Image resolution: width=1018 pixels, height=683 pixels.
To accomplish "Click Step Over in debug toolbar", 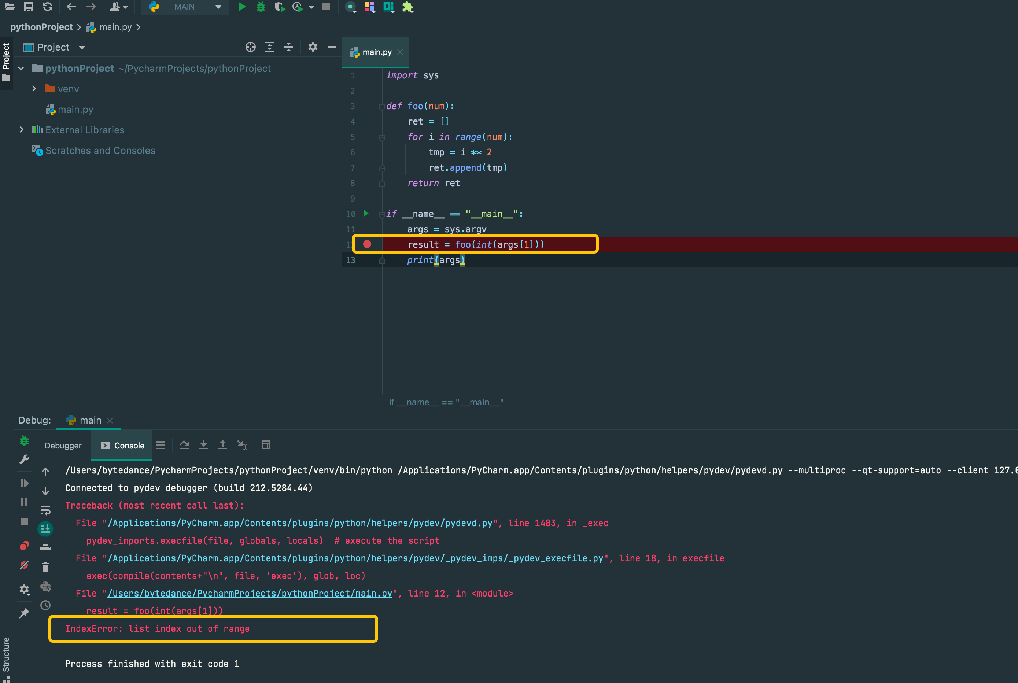I will point(185,445).
